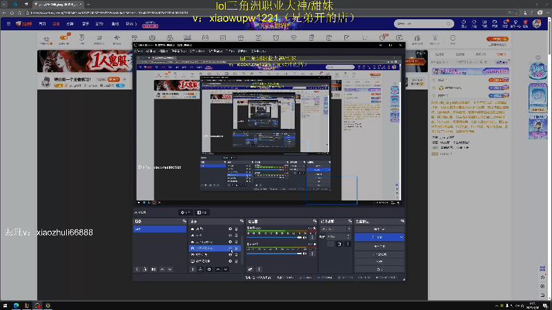Image resolution: width=552 pixels, height=310 pixels.
Task: Toggle lock on the top source
Action: click(x=236, y=229)
